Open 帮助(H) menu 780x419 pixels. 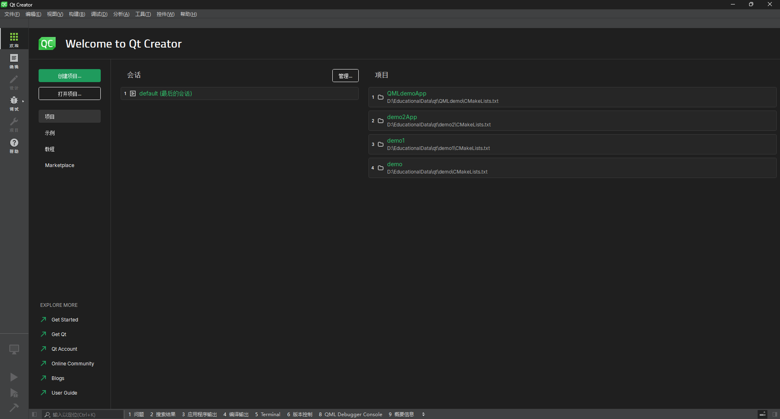(x=188, y=14)
